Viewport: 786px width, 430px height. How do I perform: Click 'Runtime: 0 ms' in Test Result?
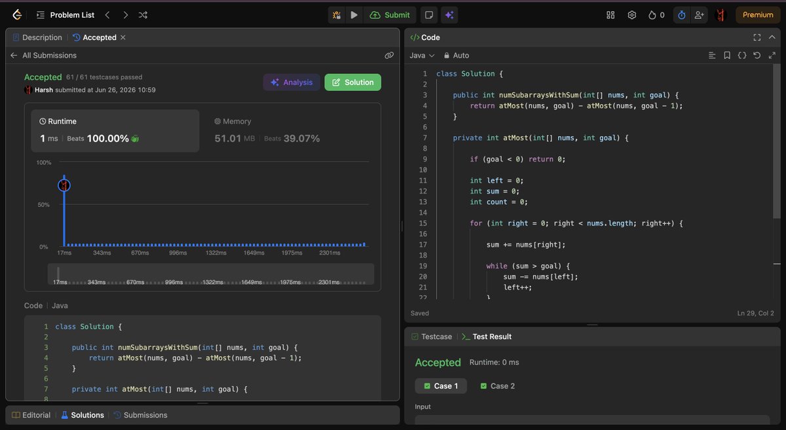[x=494, y=363]
